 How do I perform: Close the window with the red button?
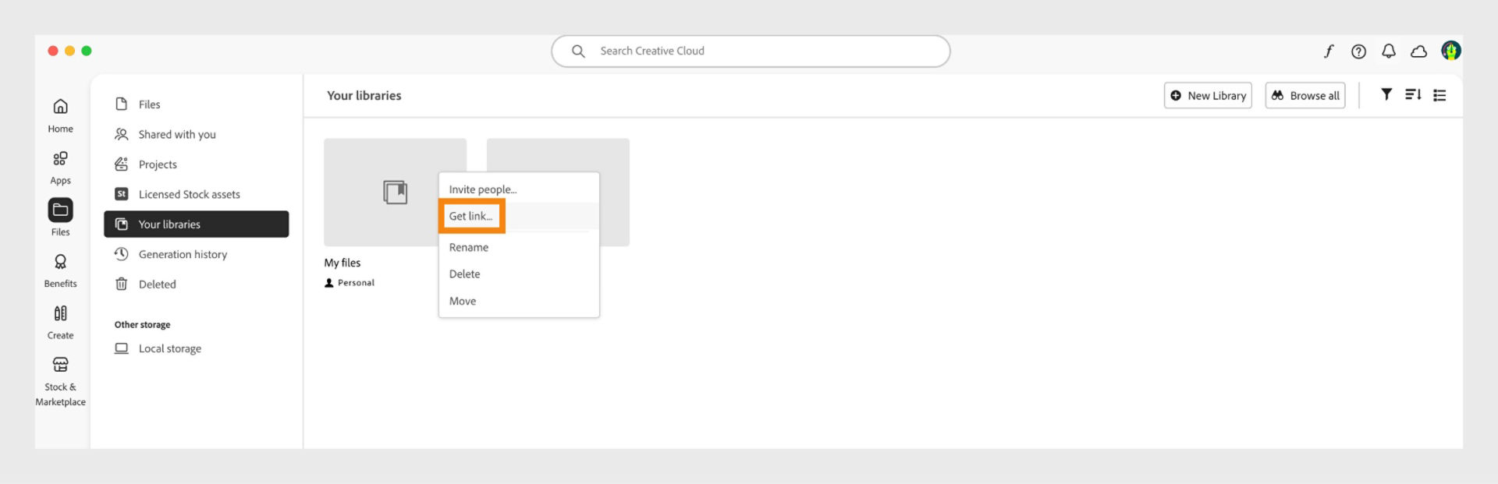[x=53, y=51]
